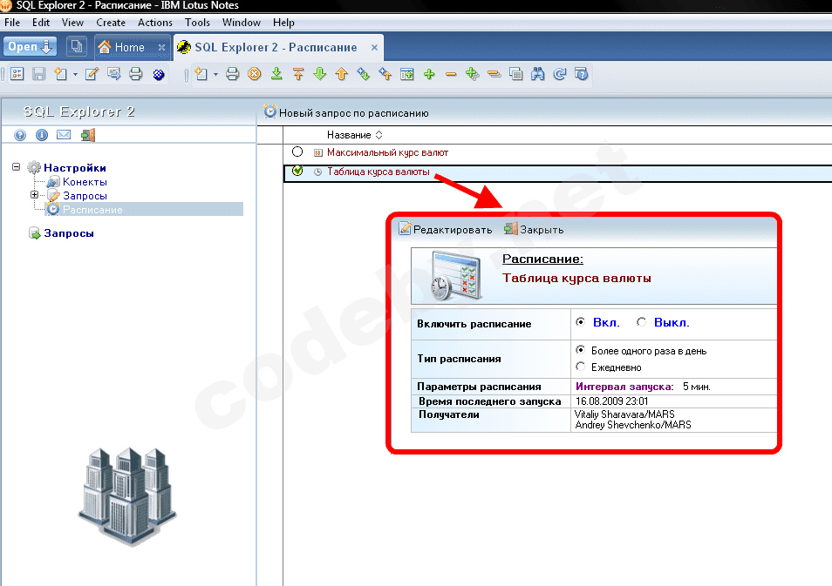Click the green move-to-bottom arrow icon
Screen dimensions: 832x586
(276, 74)
